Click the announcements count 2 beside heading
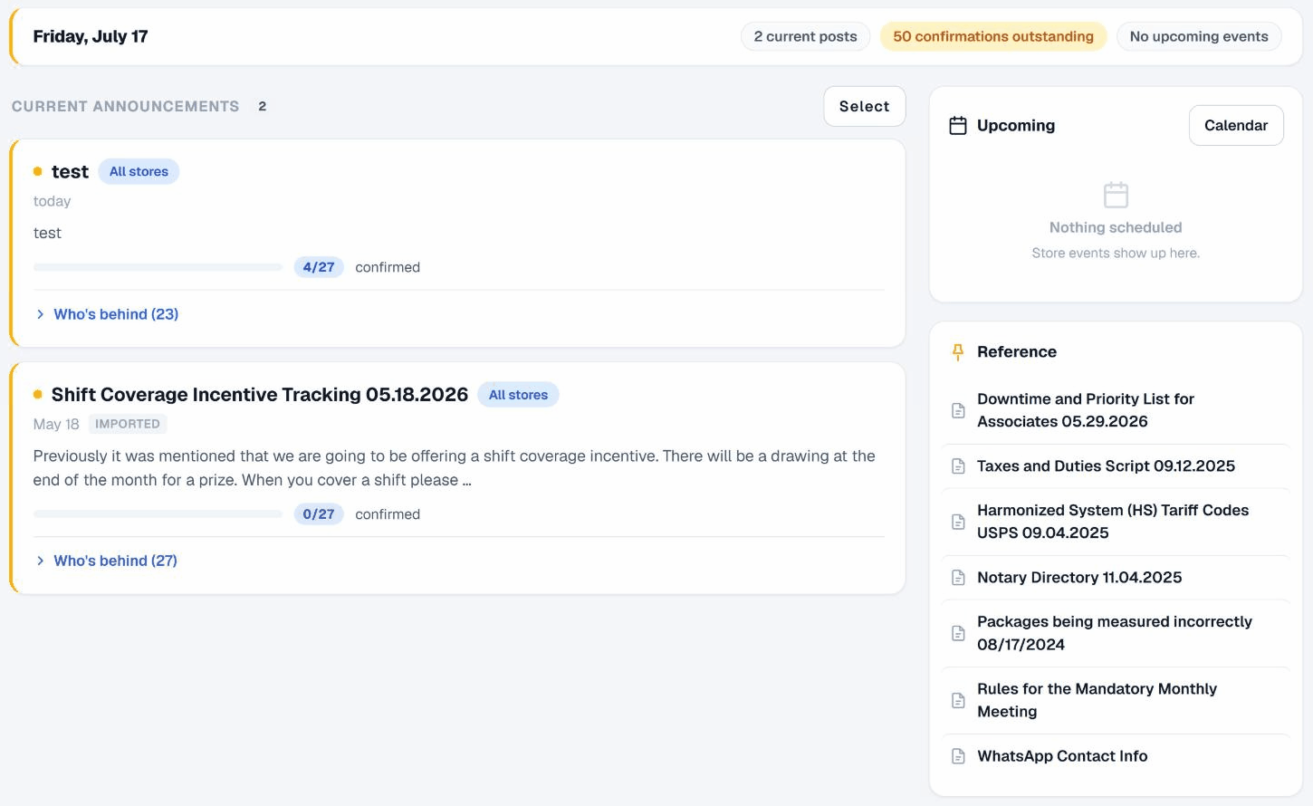Image resolution: width=1313 pixels, height=806 pixels. point(263,106)
